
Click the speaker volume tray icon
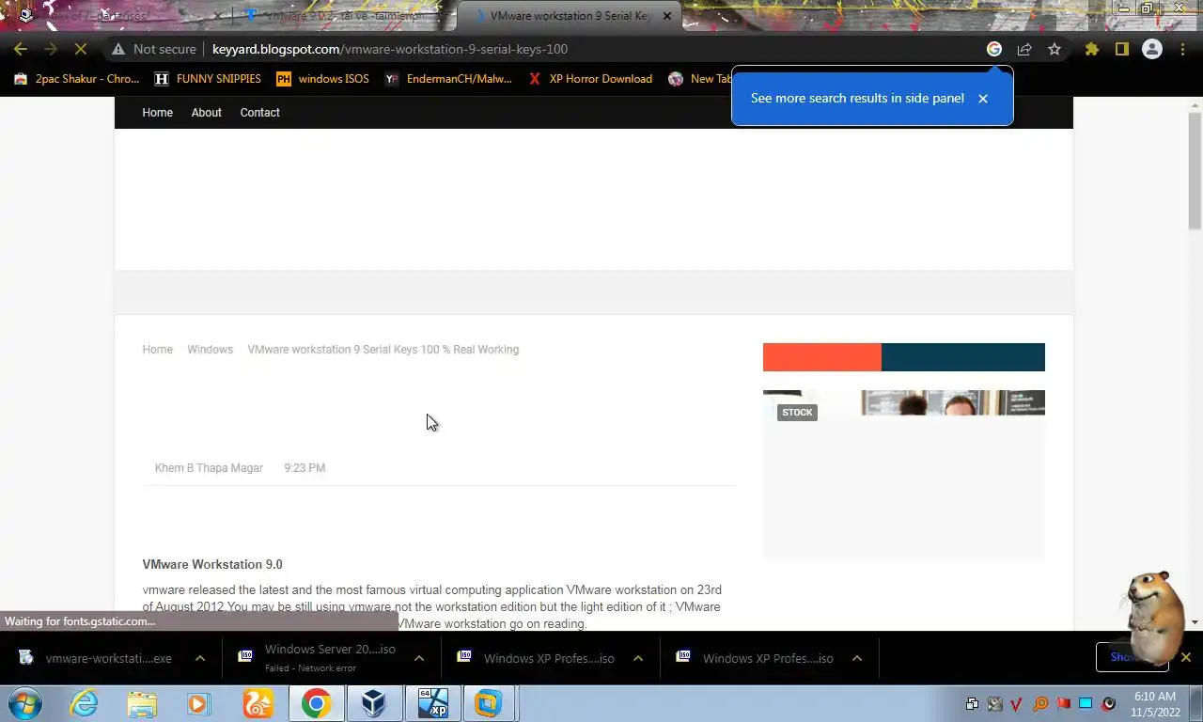coord(1109,703)
